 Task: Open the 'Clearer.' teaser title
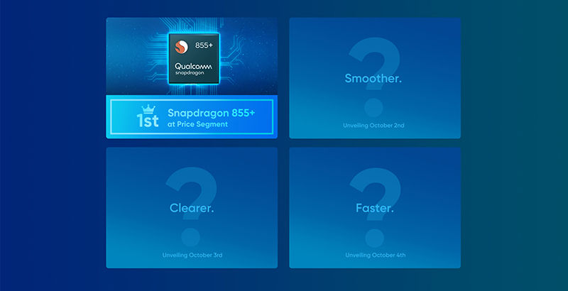click(x=192, y=208)
